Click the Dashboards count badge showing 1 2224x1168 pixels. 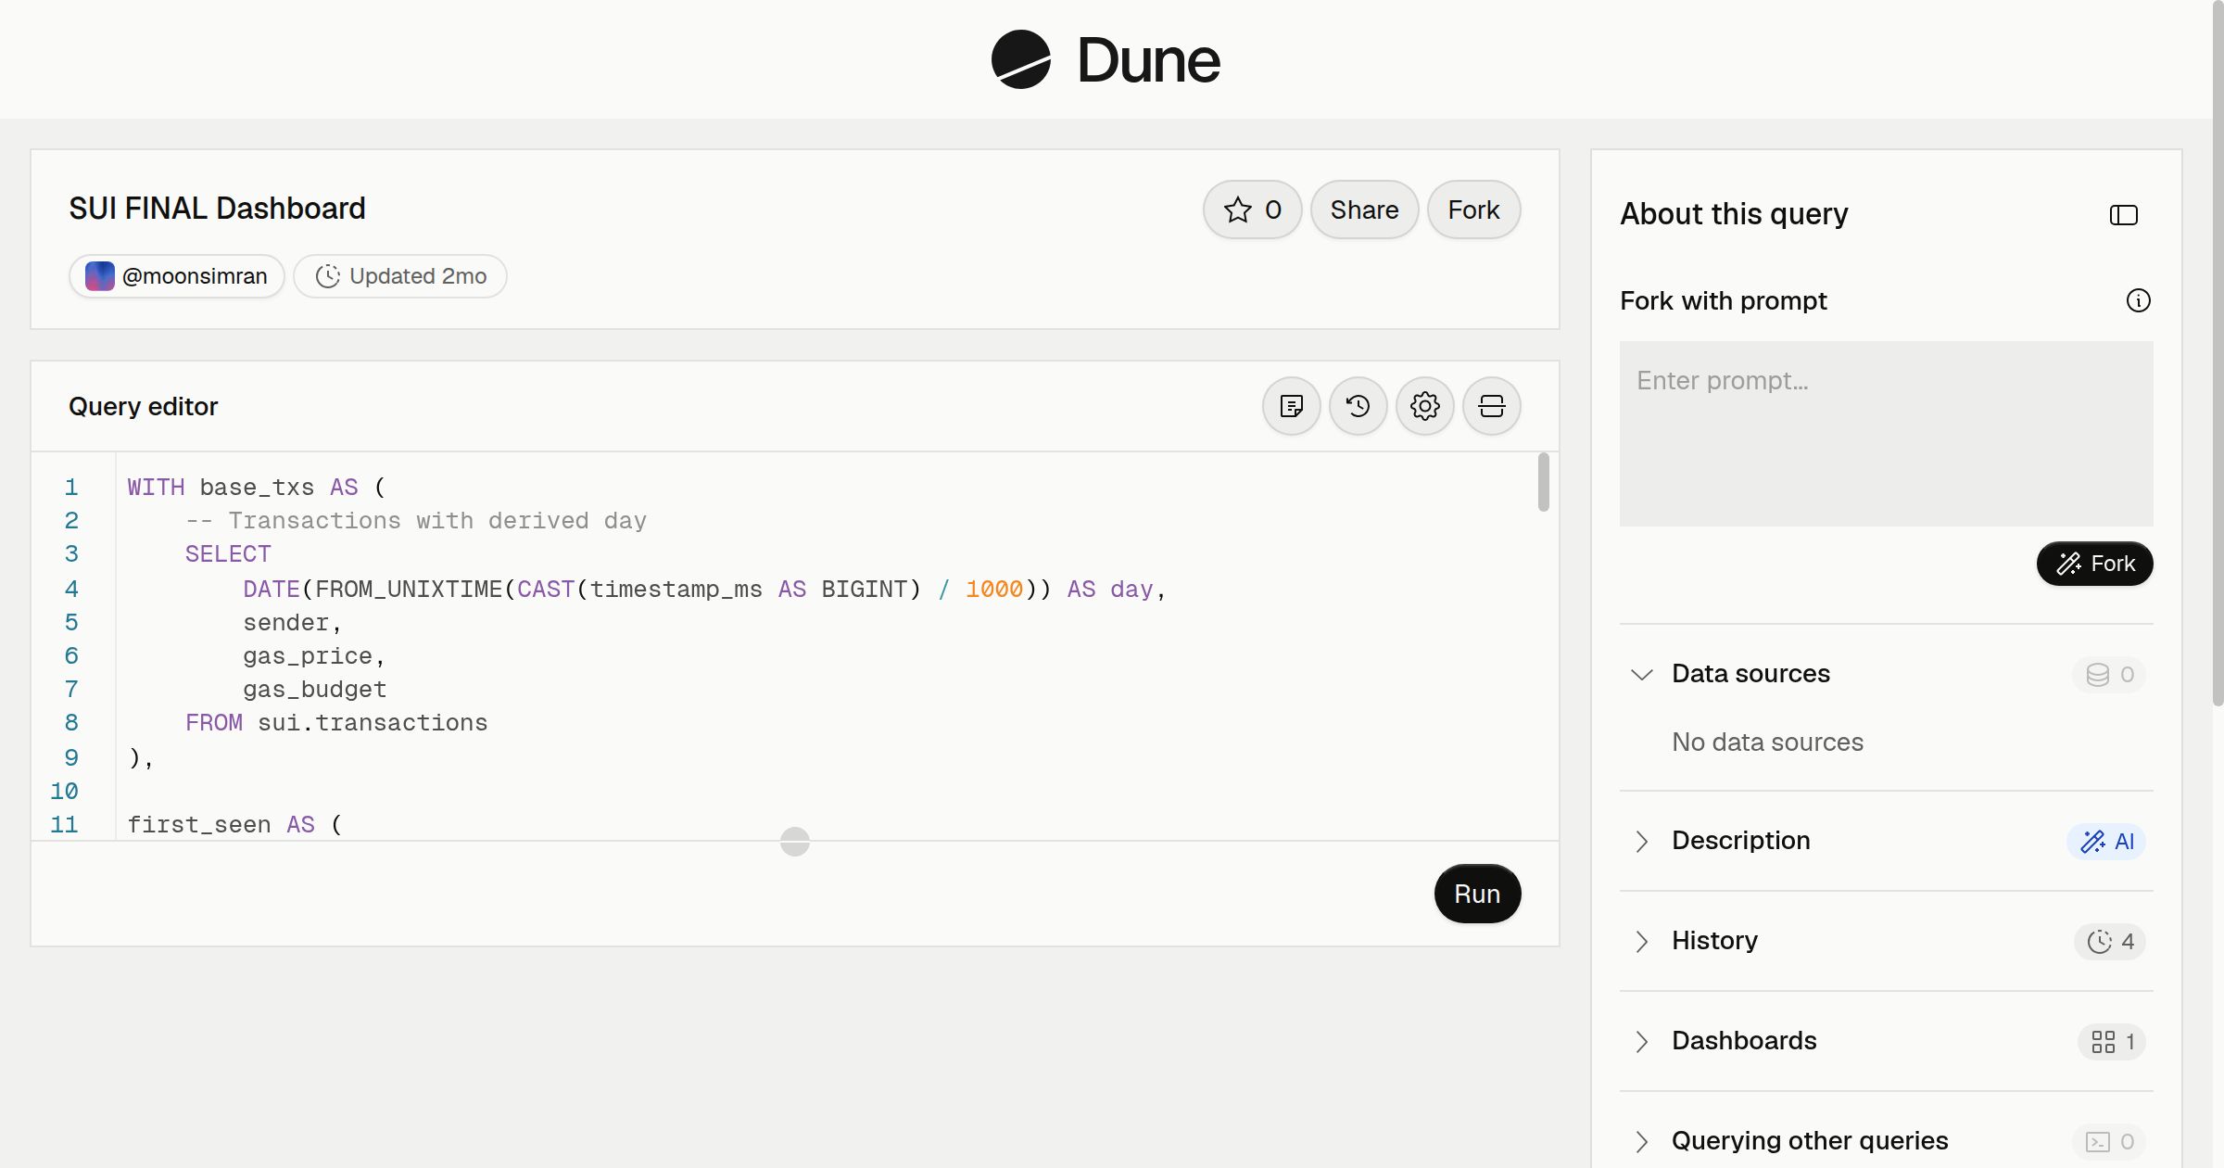tap(2112, 1041)
